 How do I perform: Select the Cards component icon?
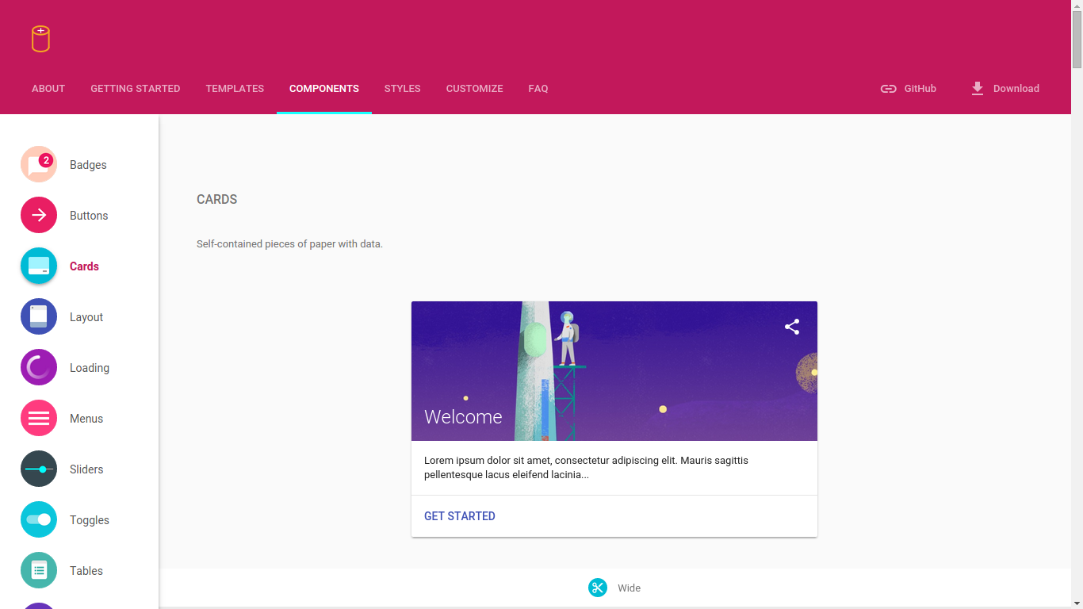(38, 266)
